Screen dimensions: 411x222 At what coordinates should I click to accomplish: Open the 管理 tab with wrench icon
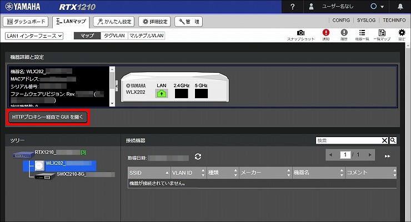(188, 22)
